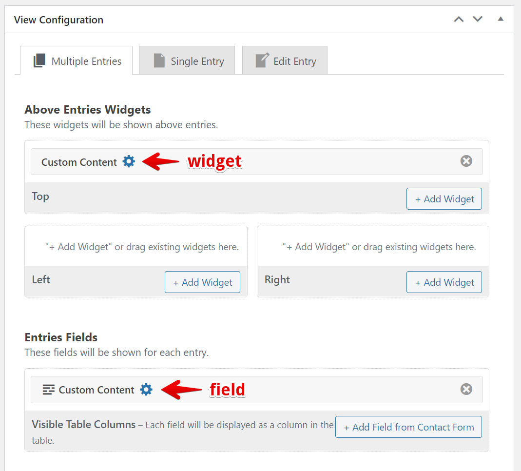
Task: Open settings gear for Custom Content field
Action: [146, 389]
